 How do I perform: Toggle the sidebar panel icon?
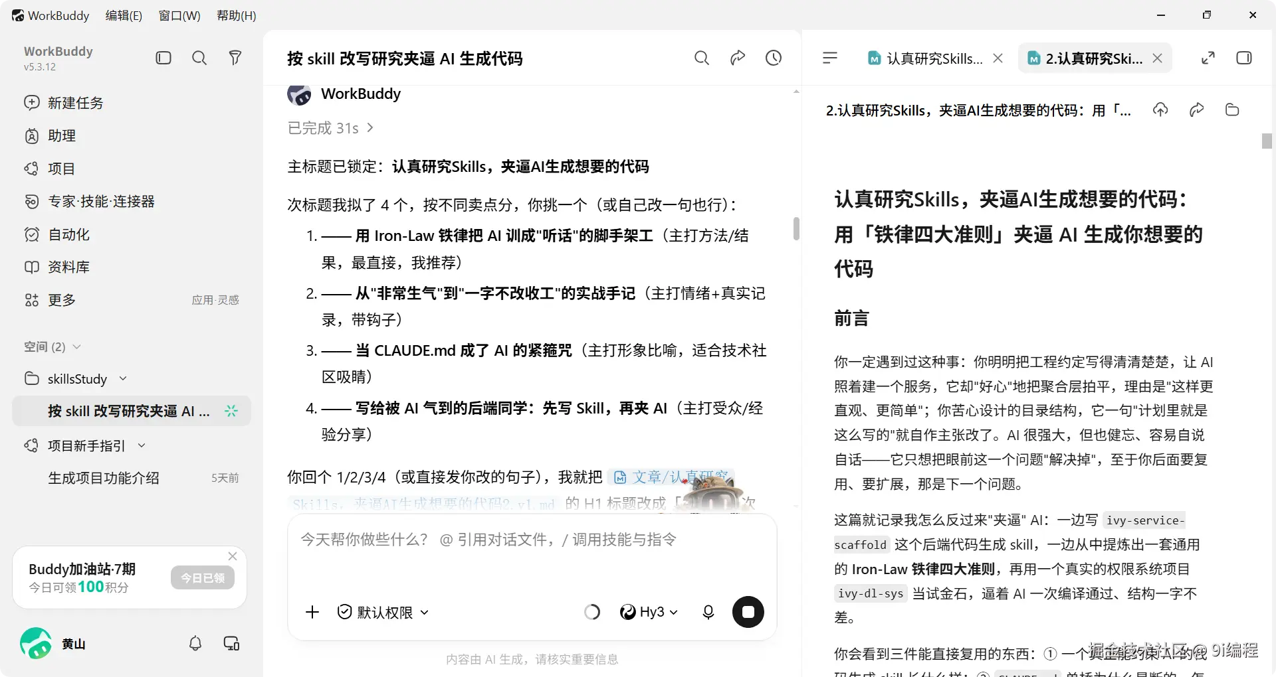coord(163,58)
